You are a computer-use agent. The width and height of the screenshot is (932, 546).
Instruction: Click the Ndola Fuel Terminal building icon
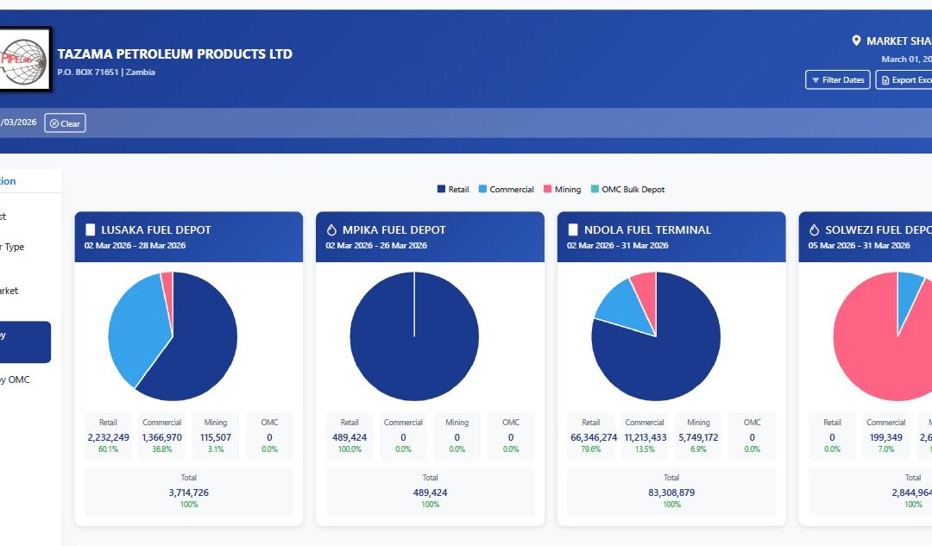pos(573,230)
